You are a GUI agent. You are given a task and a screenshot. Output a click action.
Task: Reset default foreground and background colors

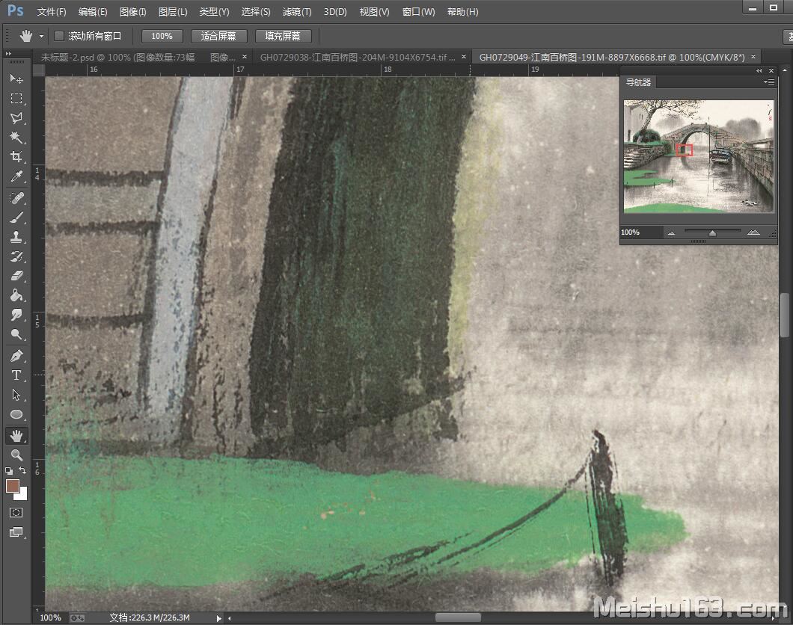8,471
